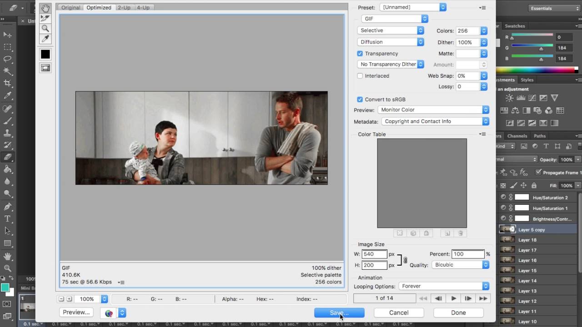This screenshot has width=582, height=327.
Task: Click the black eyedropper color swatch
Action: coord(45,54)
